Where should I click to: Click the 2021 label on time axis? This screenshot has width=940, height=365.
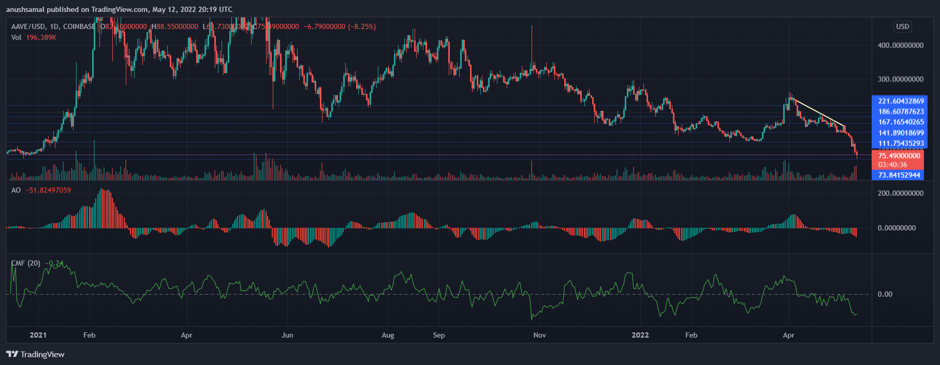click(x=38, y=335)
